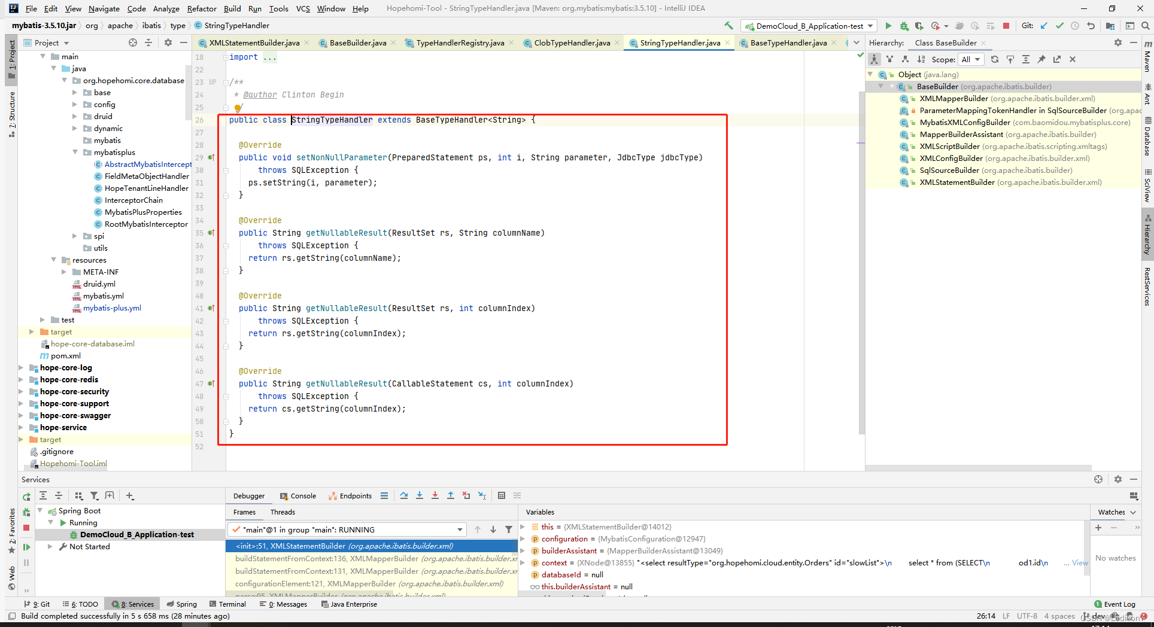Stop the running application using red square
The image size is (1154, 627).
(1006, 26)
